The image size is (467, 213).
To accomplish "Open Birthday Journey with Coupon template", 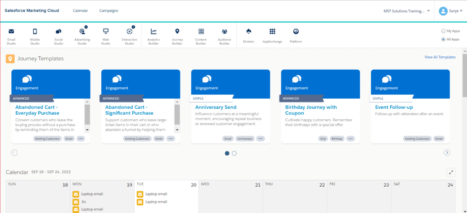I will coord(311,110).
